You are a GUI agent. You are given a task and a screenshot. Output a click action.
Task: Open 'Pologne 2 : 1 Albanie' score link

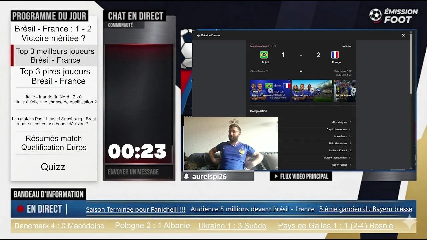click(152, 225)
